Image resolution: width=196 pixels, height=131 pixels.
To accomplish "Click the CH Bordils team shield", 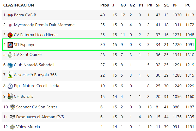I will [10, 96].
